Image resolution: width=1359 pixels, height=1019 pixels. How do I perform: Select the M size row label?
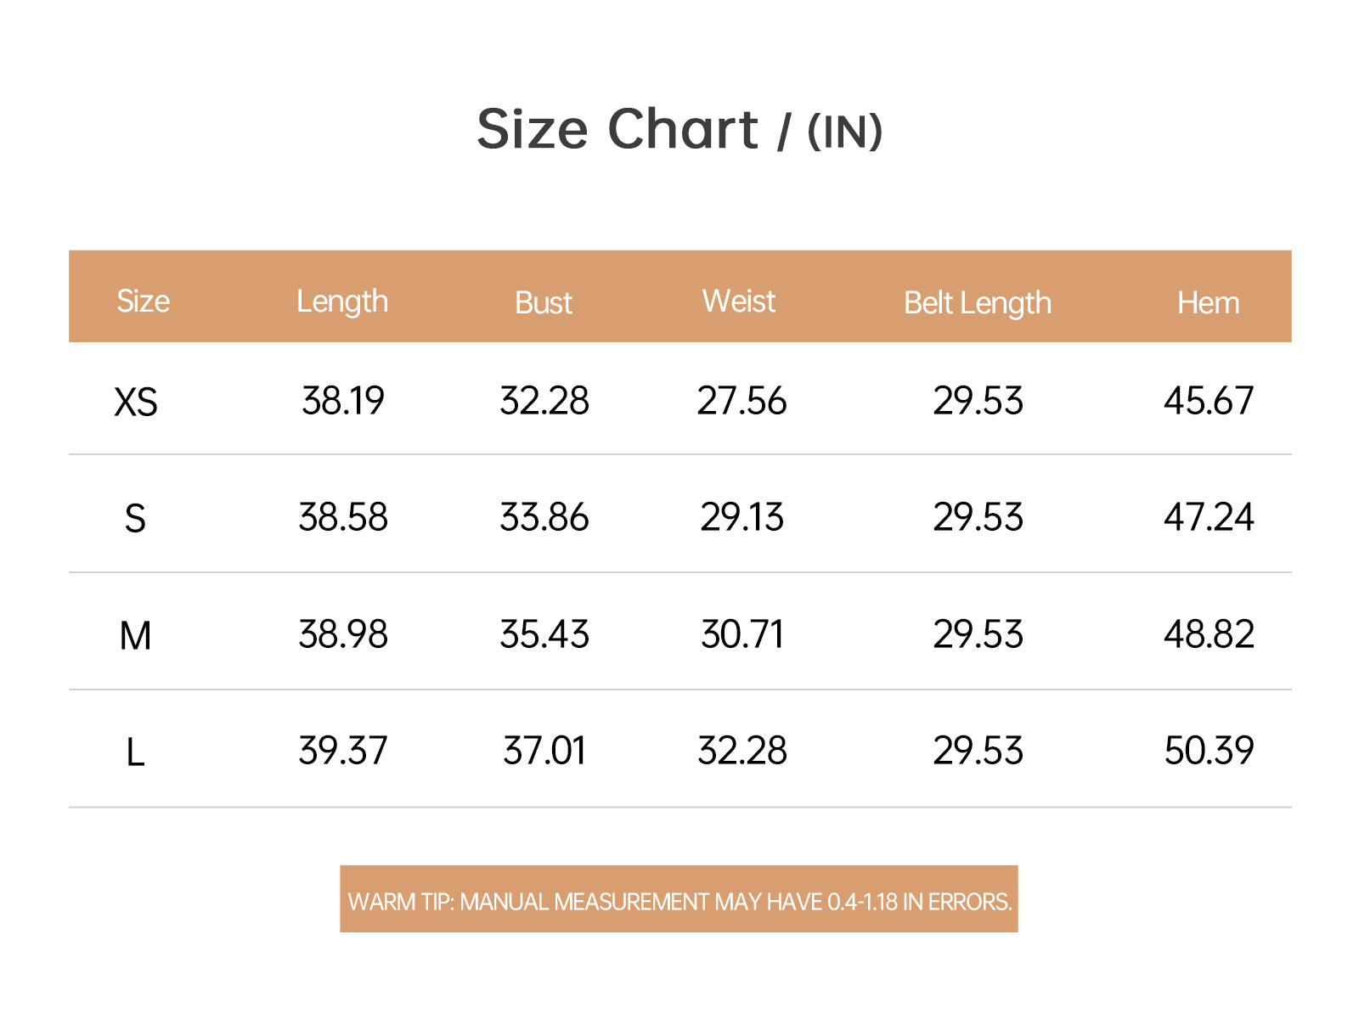[135, 636]
